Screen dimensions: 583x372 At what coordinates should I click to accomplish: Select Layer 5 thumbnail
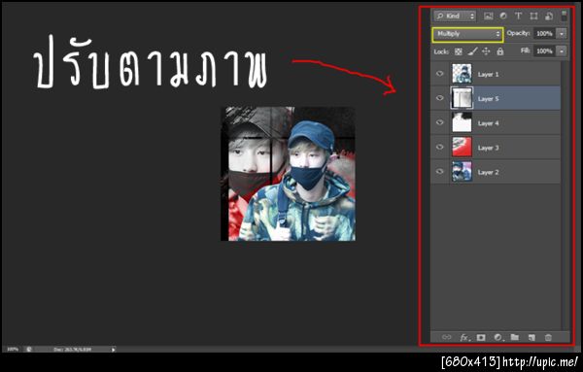462,98
